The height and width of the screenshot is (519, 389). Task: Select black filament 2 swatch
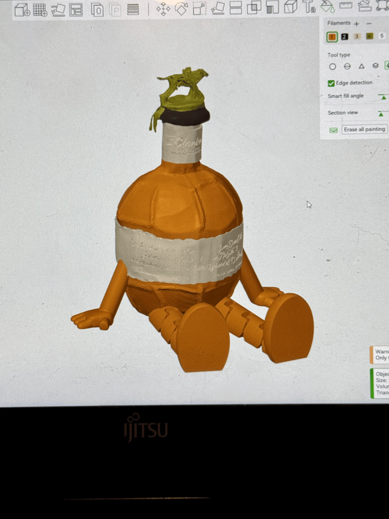click(x=344, y=36)
